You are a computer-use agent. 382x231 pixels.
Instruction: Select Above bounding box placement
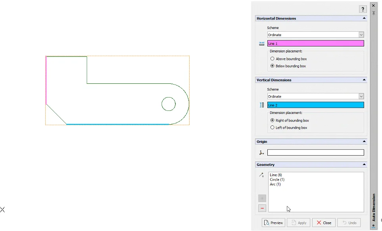pos(273,59)
